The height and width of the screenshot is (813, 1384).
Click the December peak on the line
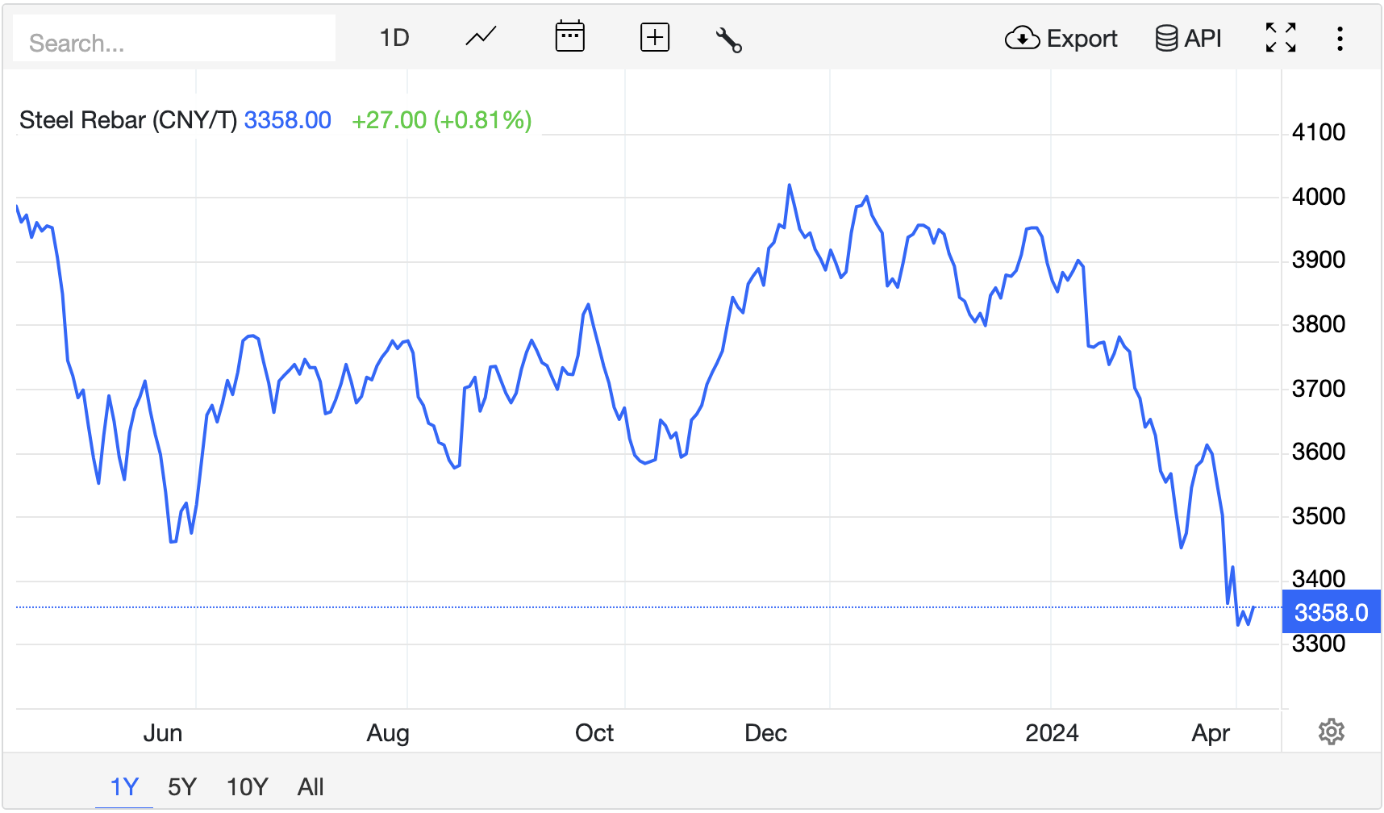pyautogui.click(x=790, y=186)
